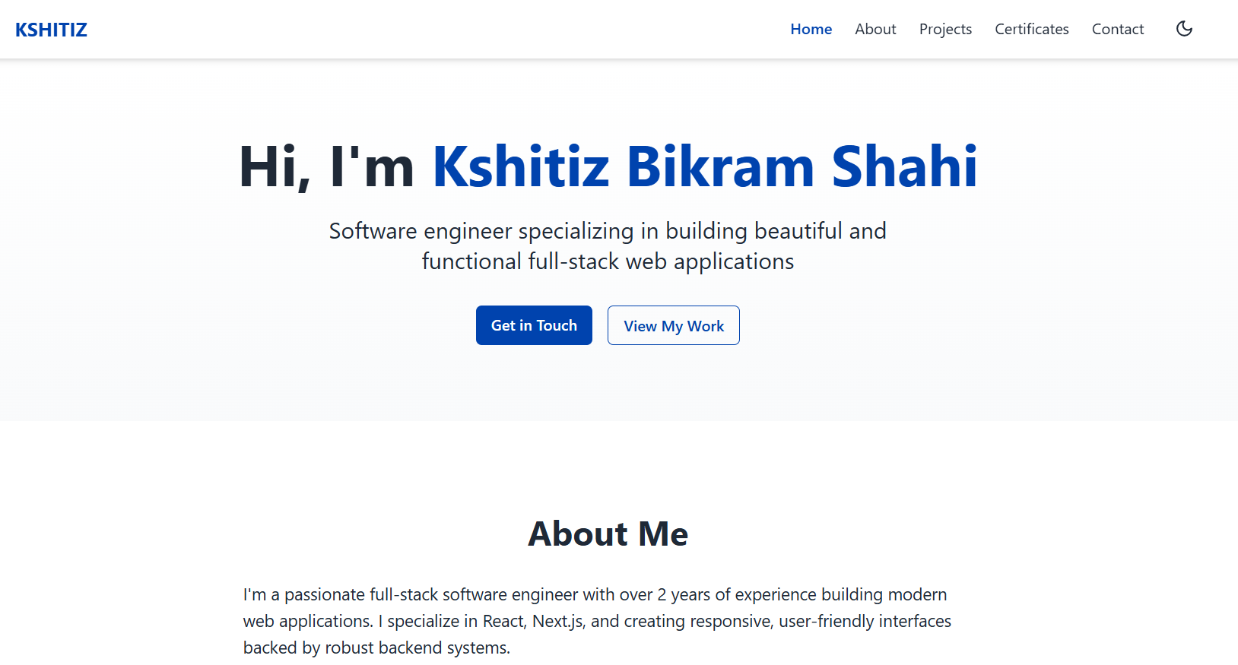This screenshot has width=1238, height=665.
Task: Enable night mode using the navbar toggle
Action: (1183, 29)
